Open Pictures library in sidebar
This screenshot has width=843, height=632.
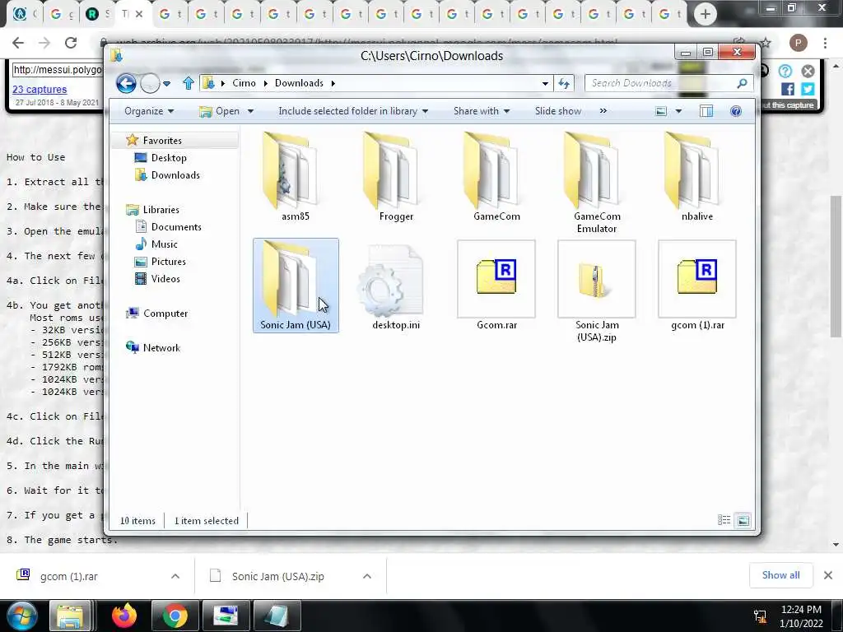168,261
